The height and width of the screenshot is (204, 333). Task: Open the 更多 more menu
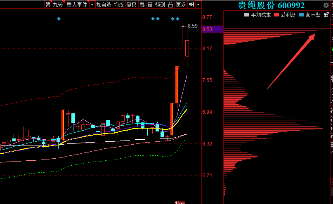[181, 5]
